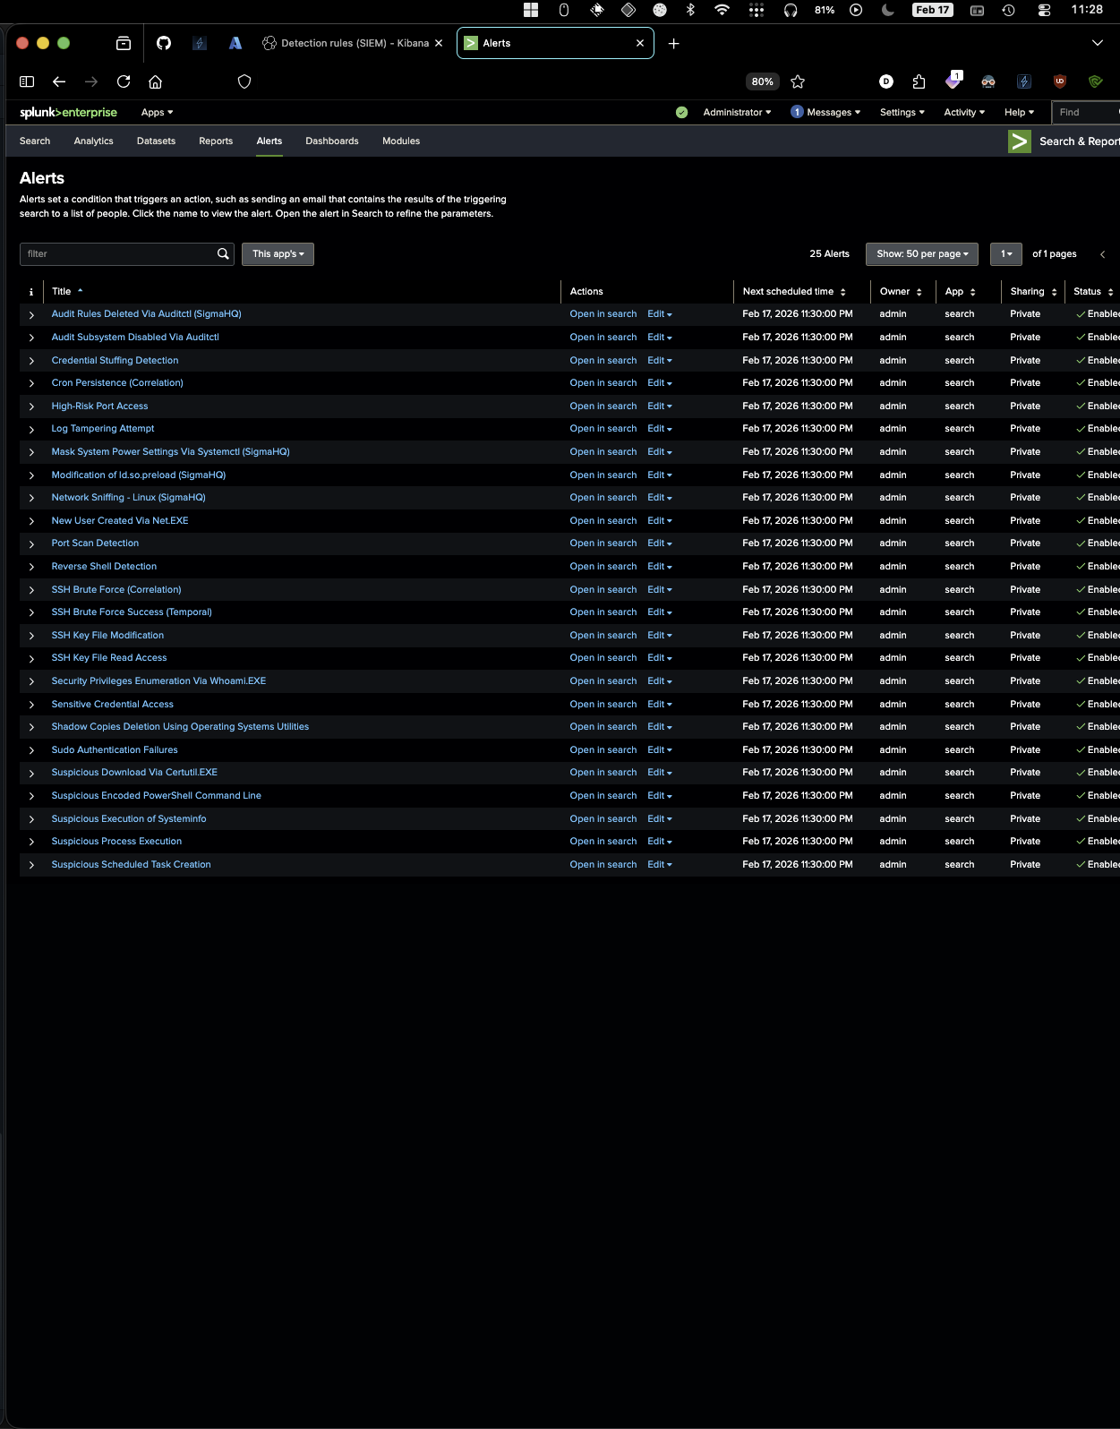The image size is (1120, 1429).
Task: Expand the Suspicious Scheduled Task Creation row
Action: pos(31,865)
